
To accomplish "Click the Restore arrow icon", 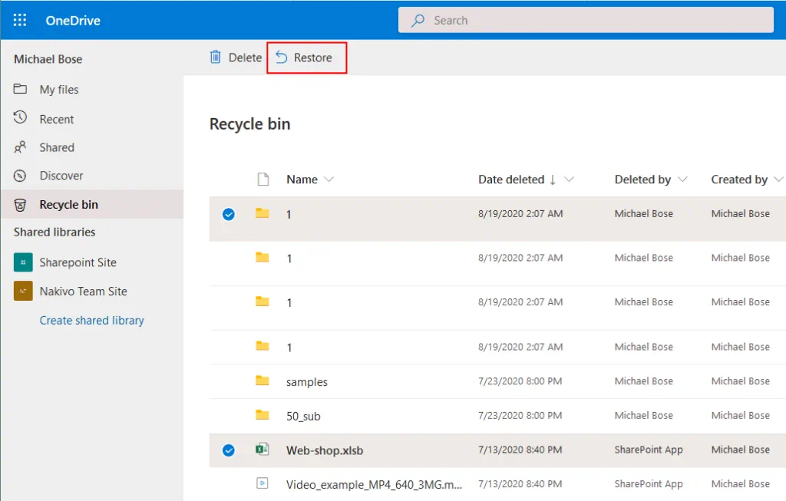I will [282, 58].
